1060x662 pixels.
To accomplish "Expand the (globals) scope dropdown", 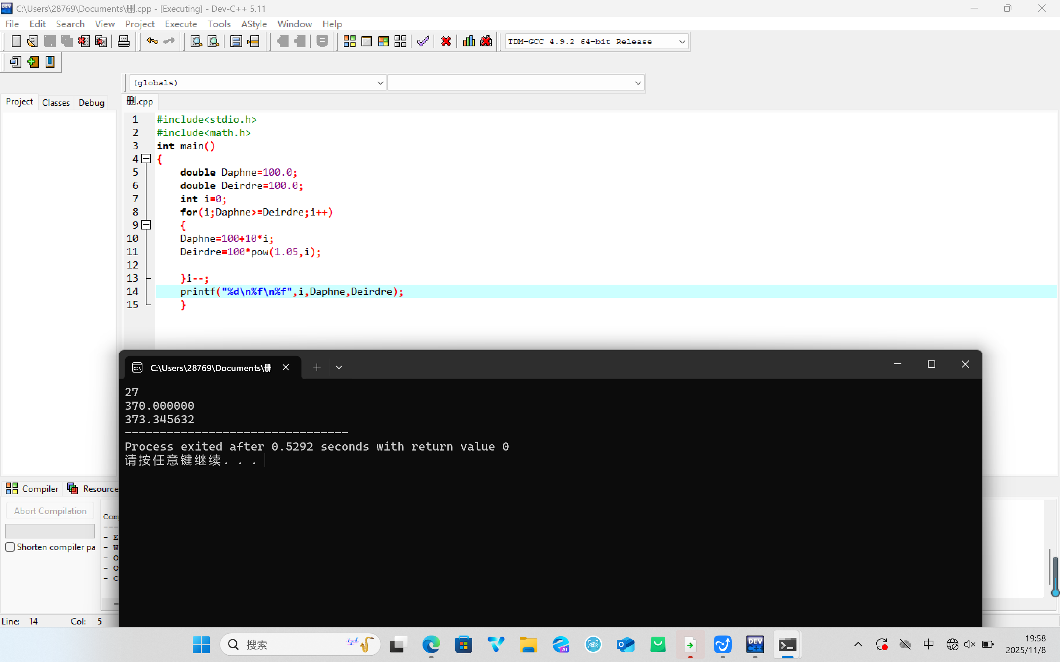I will 380,83.
